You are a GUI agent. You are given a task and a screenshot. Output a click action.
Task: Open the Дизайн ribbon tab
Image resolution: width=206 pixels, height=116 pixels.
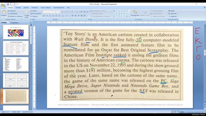pyautogui.click(x=26, y=8)
